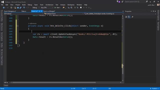Viewport: 160px width, 90px height.
Task: Open the Analyze menu
Action: tap(63, 5)
